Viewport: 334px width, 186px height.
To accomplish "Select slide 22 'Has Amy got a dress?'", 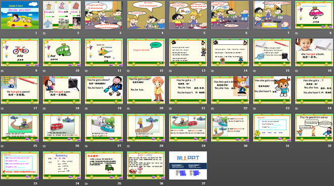I will pyautogui.click(x=230, y=90).
